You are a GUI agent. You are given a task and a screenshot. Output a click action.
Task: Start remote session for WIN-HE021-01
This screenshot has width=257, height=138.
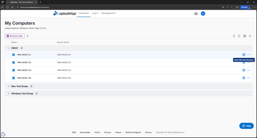click(x=244, y=55)
